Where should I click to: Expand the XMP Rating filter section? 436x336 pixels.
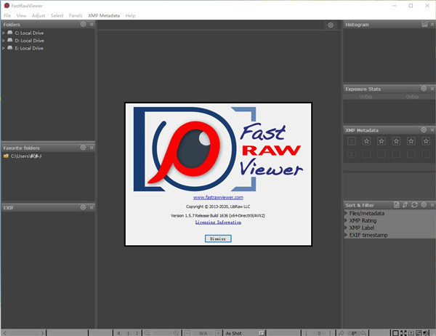346,221
